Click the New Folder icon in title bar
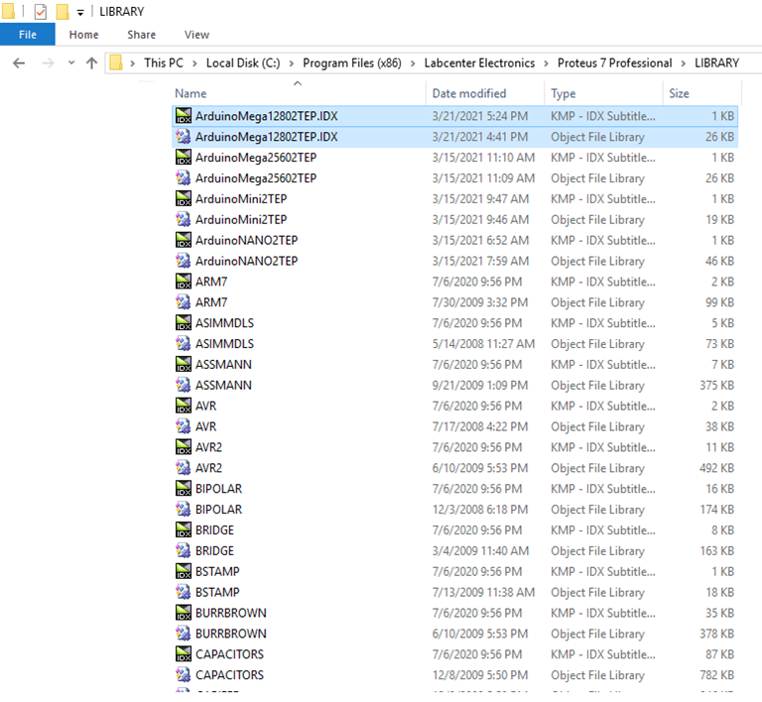 [x=62, y=12]
